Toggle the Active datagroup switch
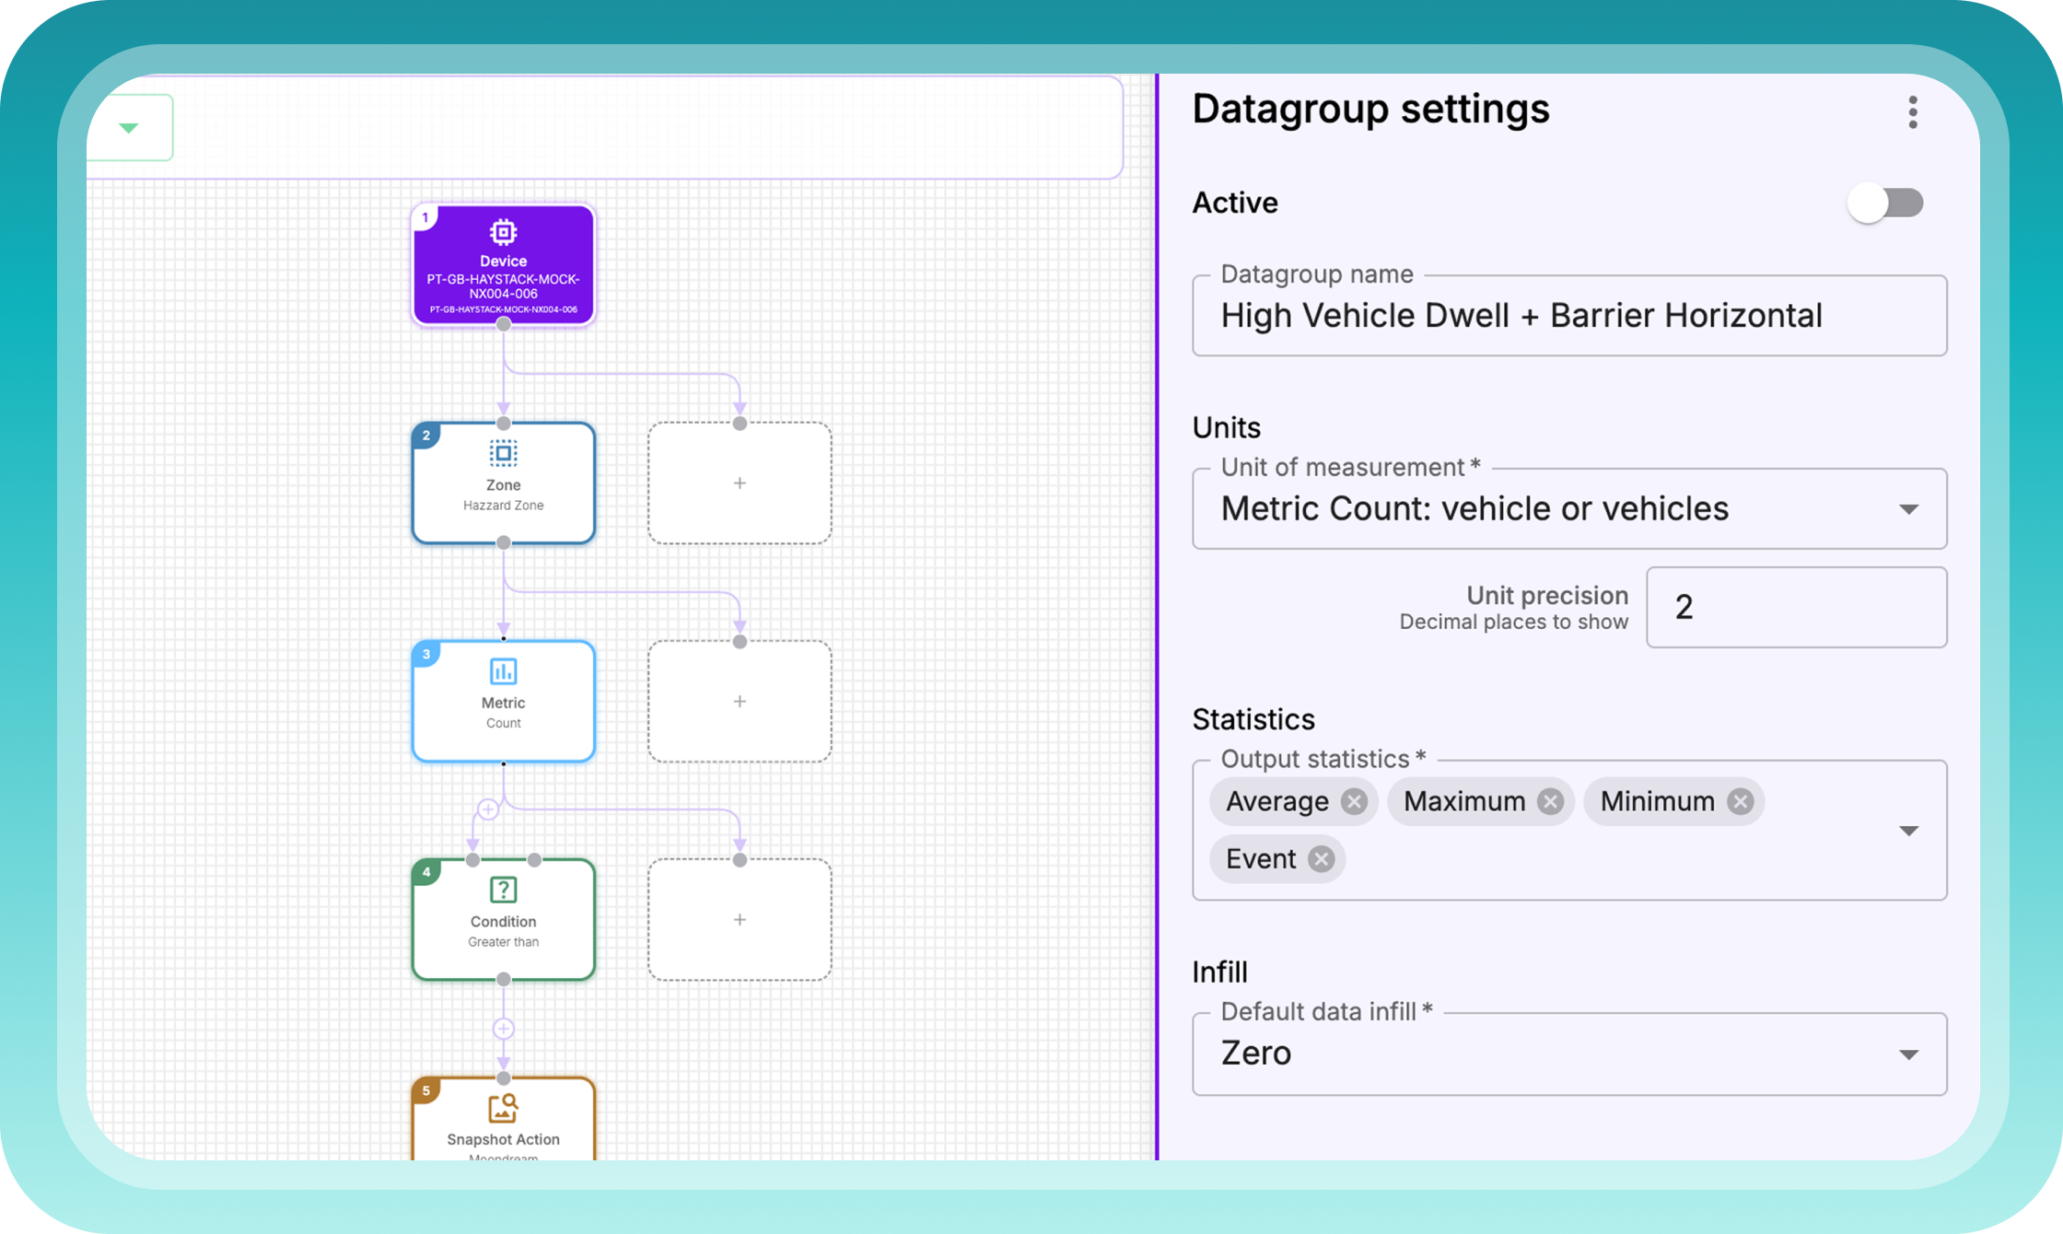 [x=1884, y=204]
